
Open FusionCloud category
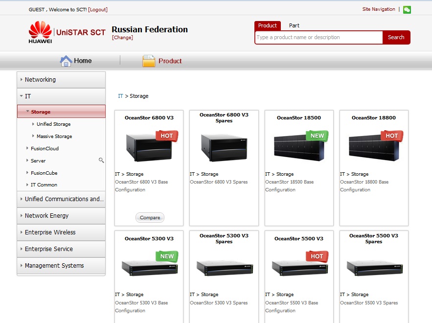[45, 149]
